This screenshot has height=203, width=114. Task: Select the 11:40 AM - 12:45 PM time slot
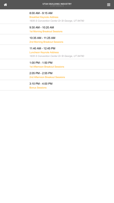[x=42, y=48]
